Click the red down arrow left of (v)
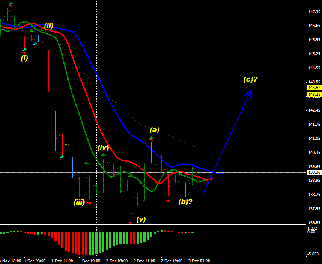Image resolution: width=322 pixels, height=264 pixels. point(131,222)
